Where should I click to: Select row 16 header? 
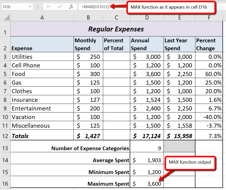tap(5, 182)
